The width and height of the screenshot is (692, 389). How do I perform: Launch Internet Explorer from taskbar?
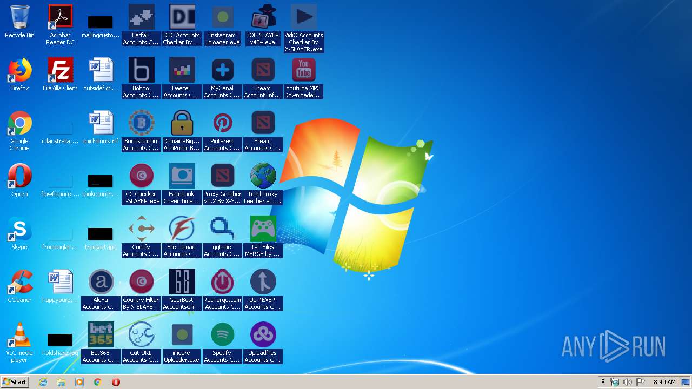tap(43, 382)
